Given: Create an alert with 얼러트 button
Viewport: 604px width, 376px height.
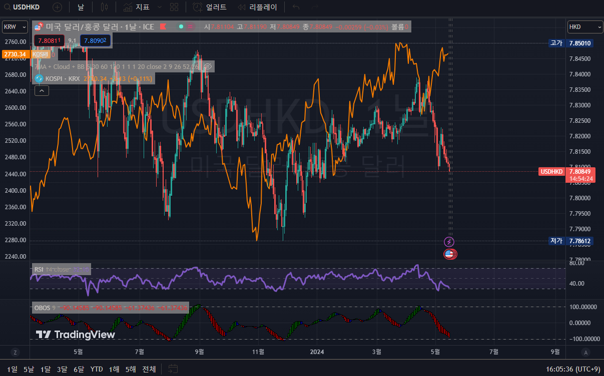Looking at the screenshot, I should click(x=210, y=7).
